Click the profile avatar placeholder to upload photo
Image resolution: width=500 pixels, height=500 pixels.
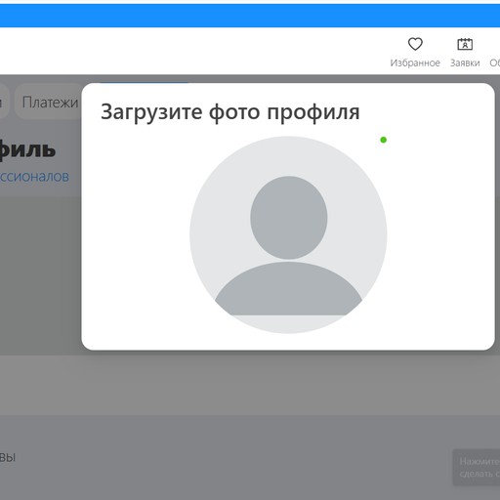[288, 234]
